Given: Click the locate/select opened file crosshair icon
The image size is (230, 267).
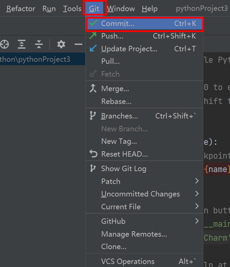Looking at the screenshot, I should [4, 44].
